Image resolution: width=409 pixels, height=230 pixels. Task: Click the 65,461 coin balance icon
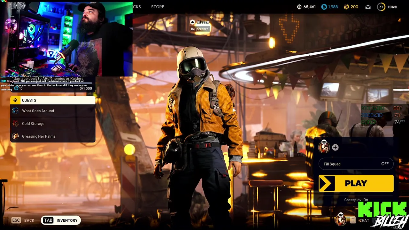tap(299, 7)
